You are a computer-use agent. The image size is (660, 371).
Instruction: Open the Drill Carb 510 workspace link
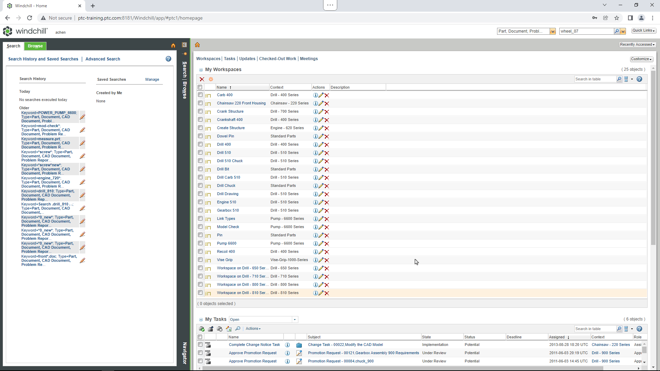[229, 178]
